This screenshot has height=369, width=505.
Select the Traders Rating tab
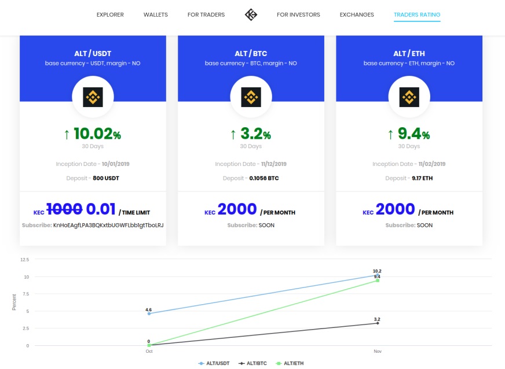click(x=417, y=14)
